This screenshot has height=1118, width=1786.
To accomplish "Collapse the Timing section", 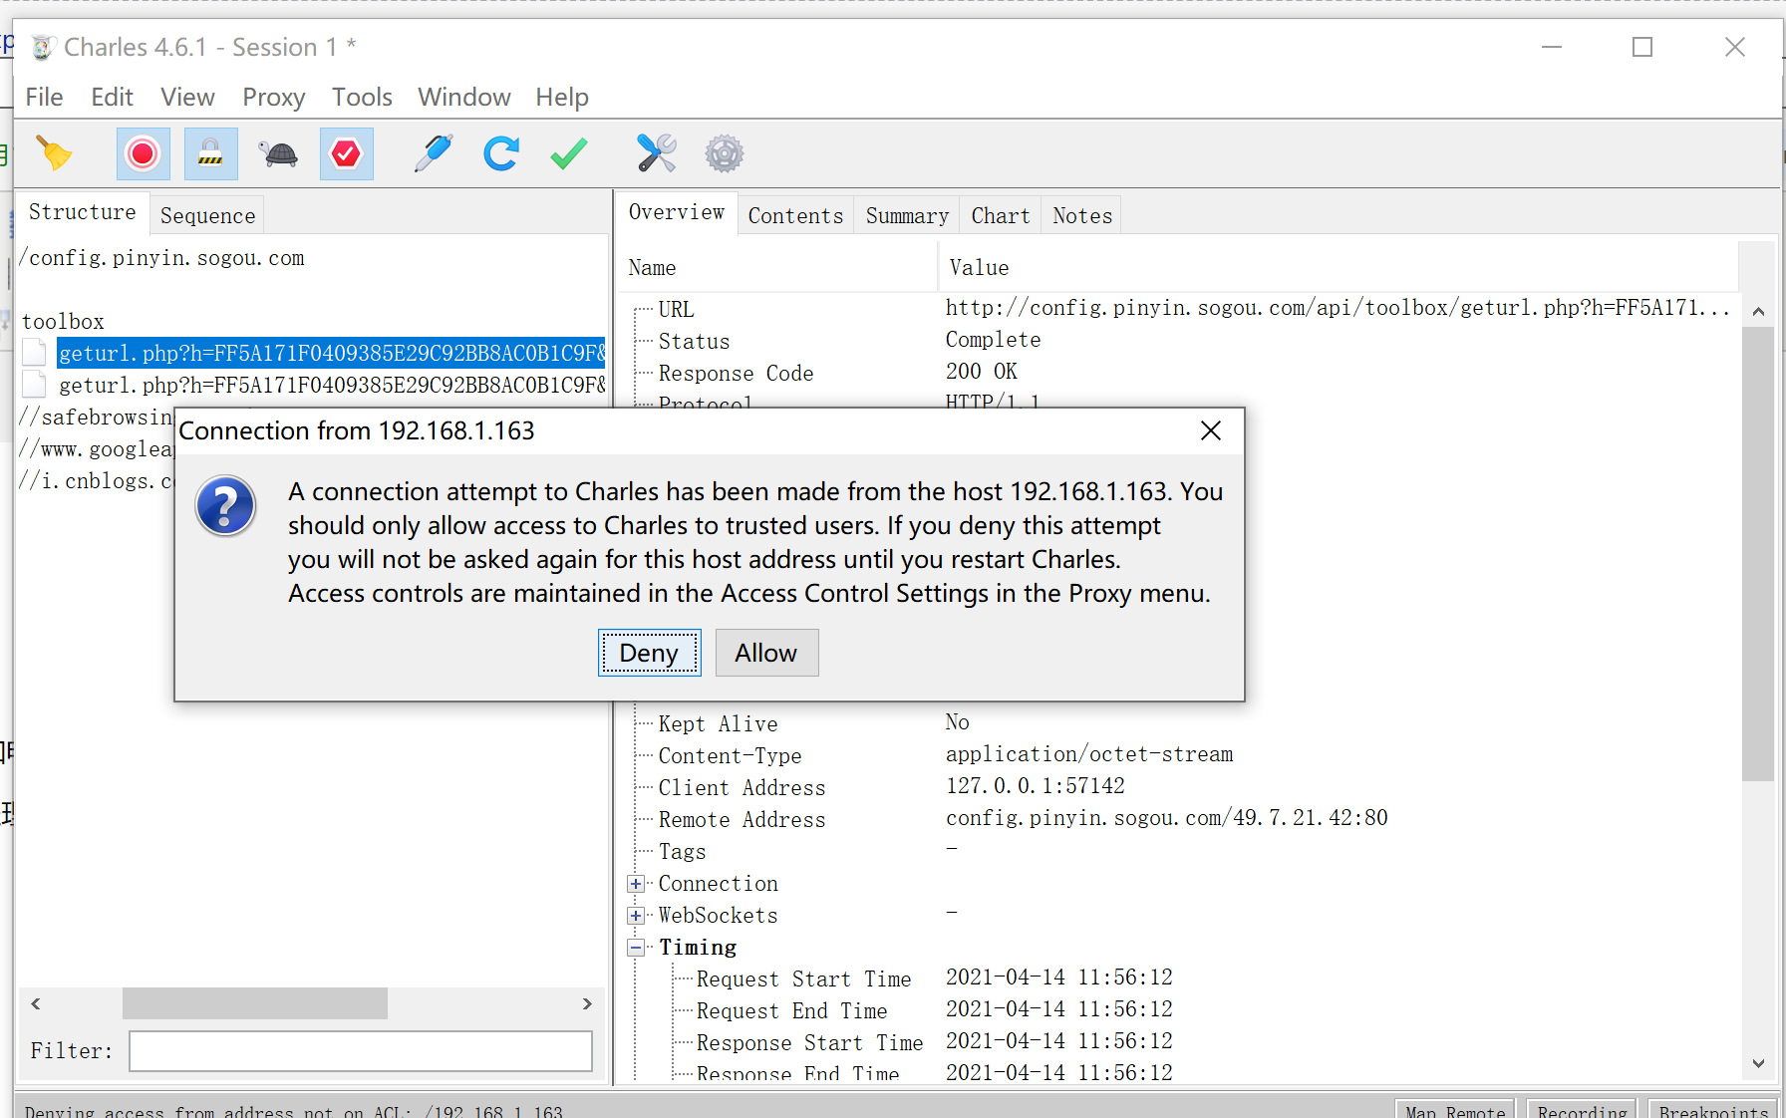I will click(636, 948).
